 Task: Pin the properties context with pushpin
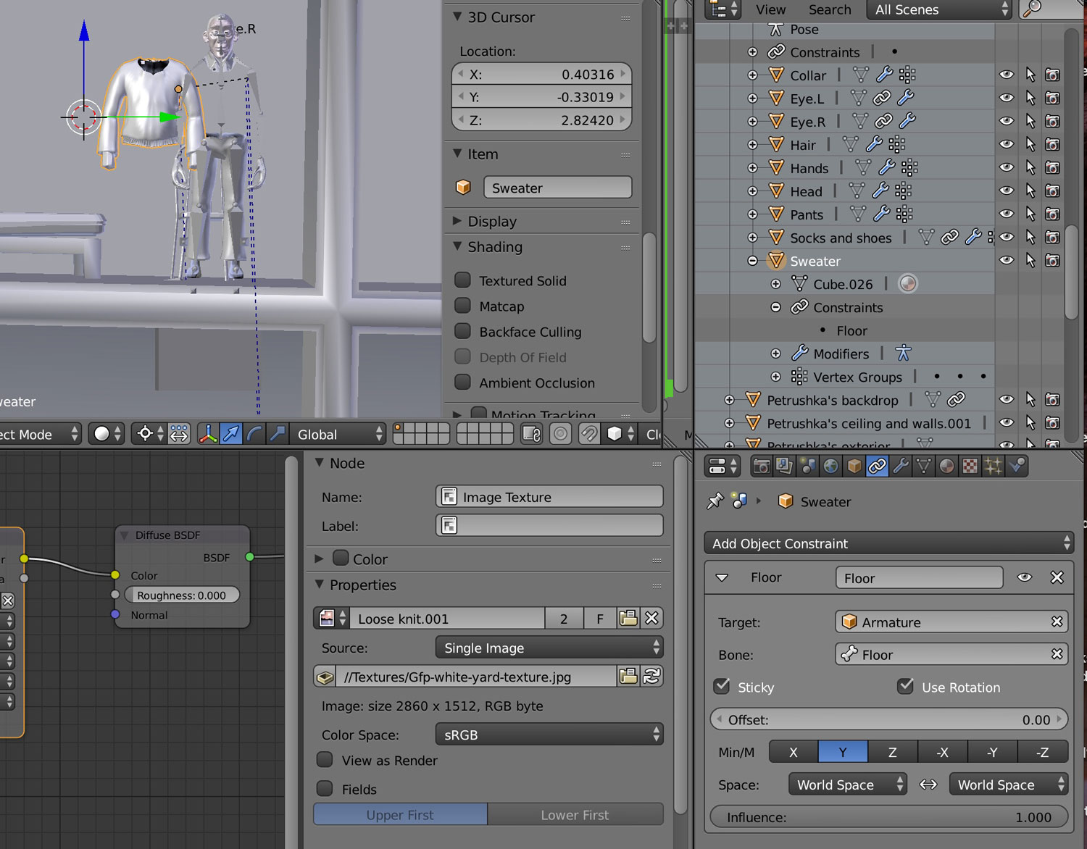[x=715, y=501]
